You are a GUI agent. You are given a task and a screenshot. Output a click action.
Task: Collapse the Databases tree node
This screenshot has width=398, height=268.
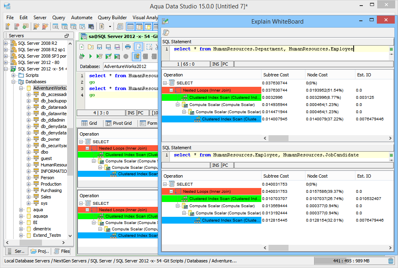pos(13,82)
